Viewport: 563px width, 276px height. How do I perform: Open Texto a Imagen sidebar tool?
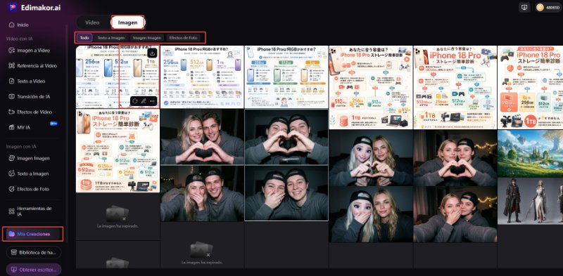(x=29, y=174)
